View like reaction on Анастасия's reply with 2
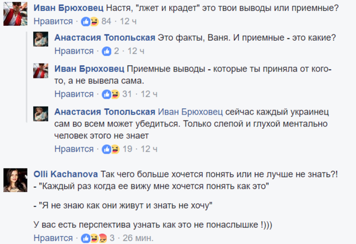 106,51
